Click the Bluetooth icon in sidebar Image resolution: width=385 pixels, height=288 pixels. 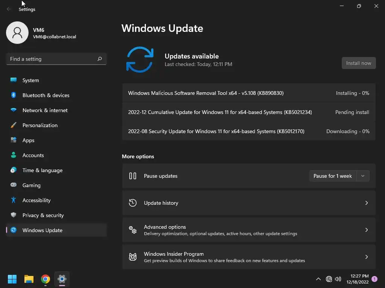(14, 95)
